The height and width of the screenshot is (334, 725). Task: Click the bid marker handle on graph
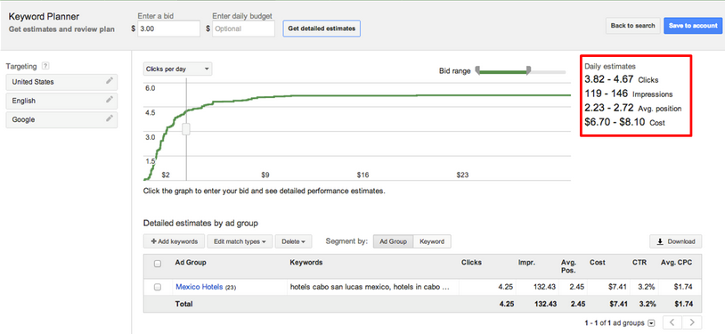[x=186, y=129]
